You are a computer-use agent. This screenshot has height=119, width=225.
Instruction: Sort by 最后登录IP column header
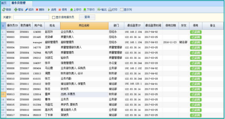click(134, 26)
